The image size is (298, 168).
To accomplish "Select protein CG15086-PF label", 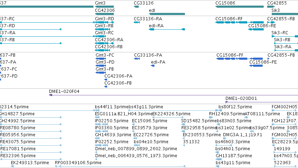I will tap(230, 55).
